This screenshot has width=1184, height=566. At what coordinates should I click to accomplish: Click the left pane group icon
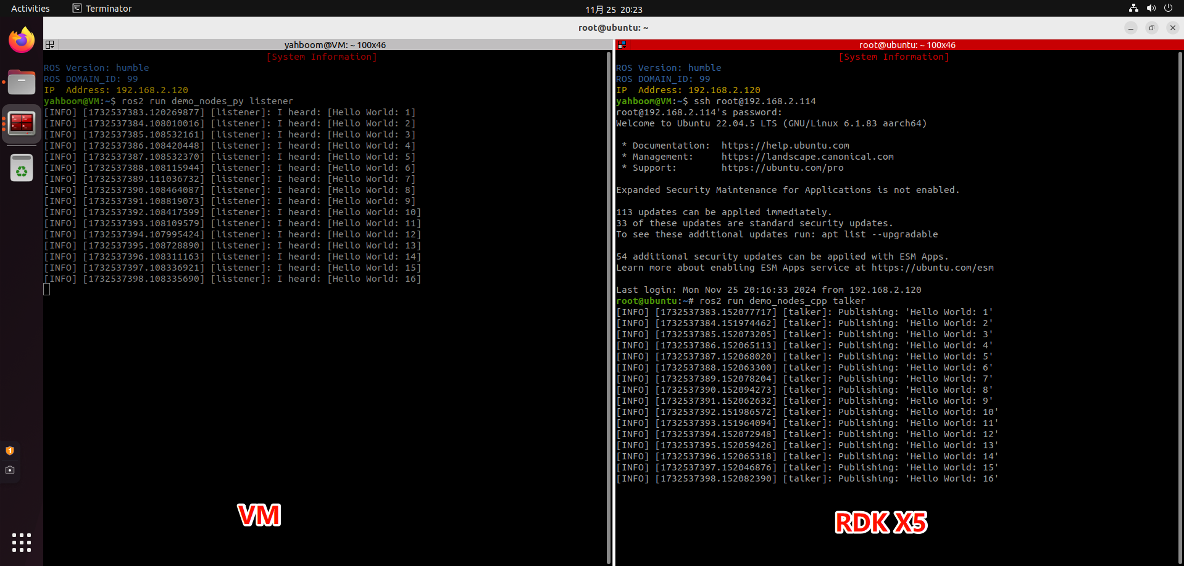[x=50, y=44]
